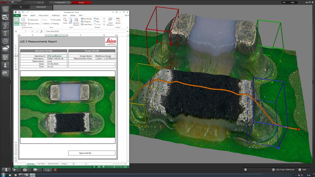Click Arrange All in the ribbon
The height and width of the screenshot is (177, 315).
tap(86, 22)
